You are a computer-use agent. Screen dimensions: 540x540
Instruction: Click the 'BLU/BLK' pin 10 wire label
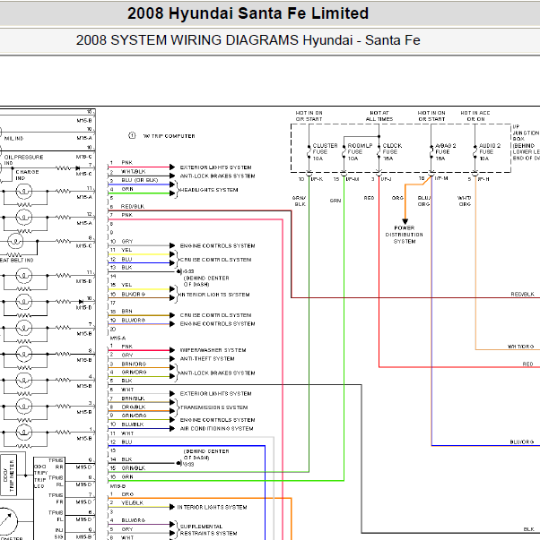tap(133, 424)
